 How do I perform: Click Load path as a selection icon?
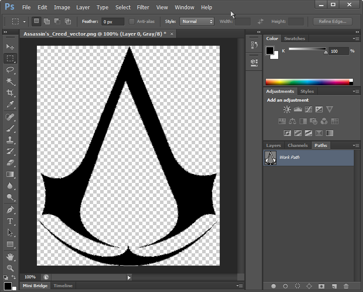click(x=298, y=286)
